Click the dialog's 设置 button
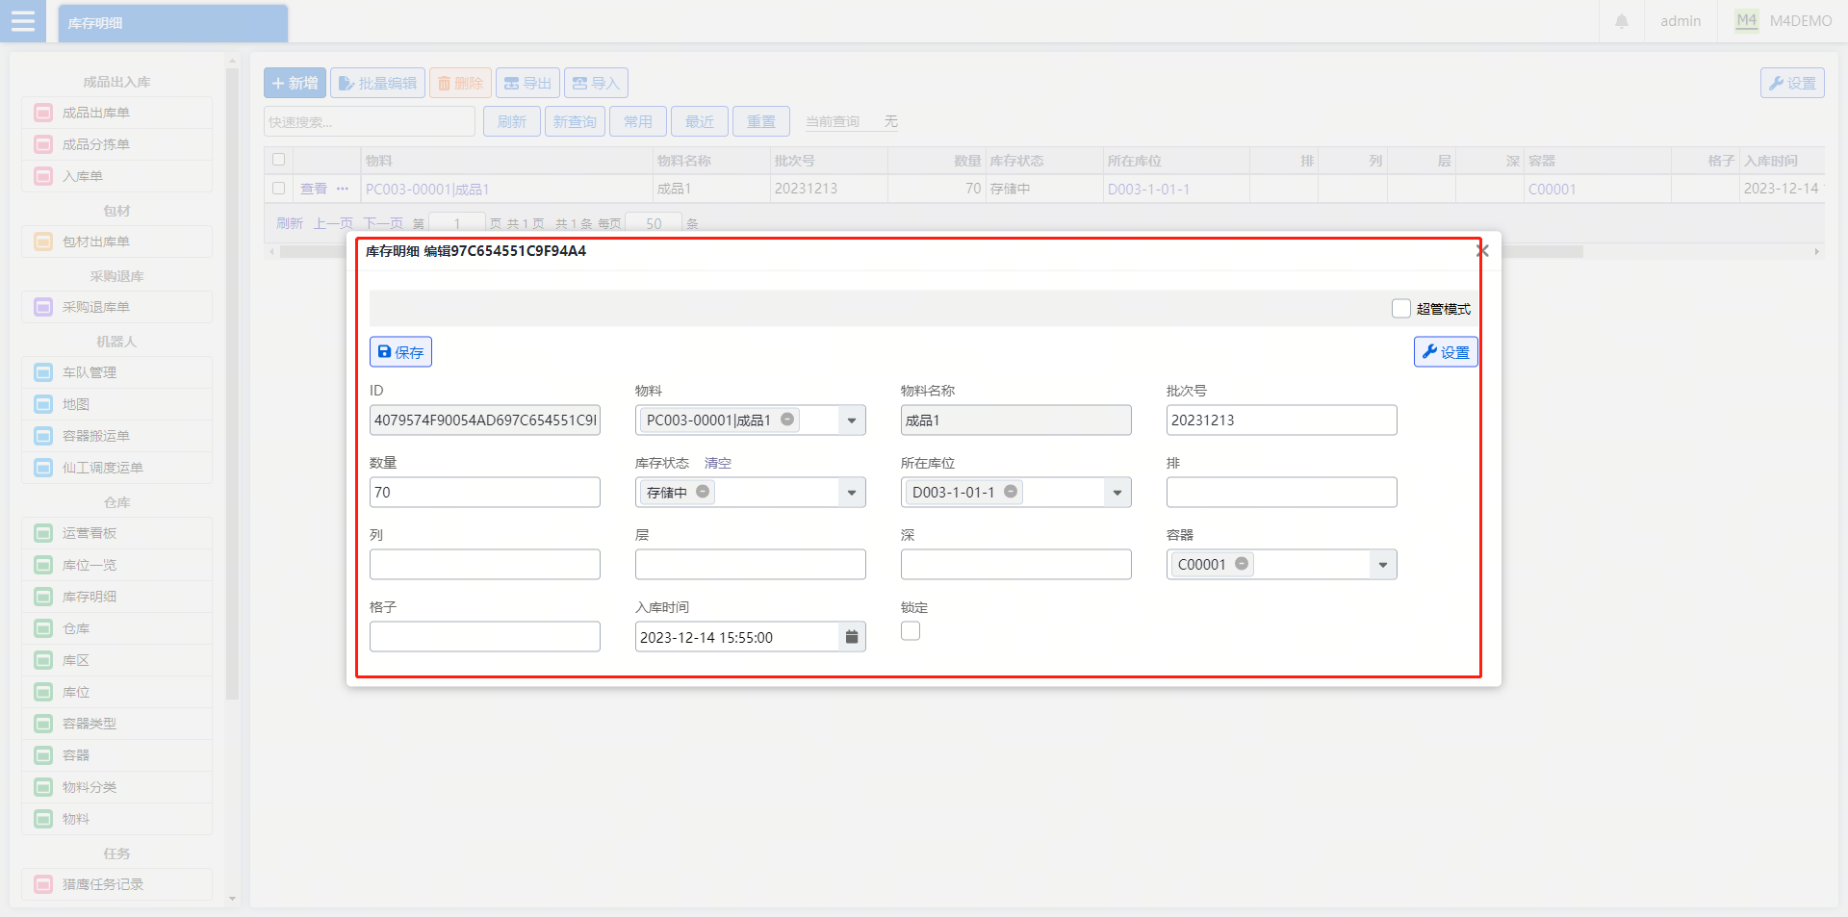1848x917 pixels. pyautogui.click(x=1446, y=352)
